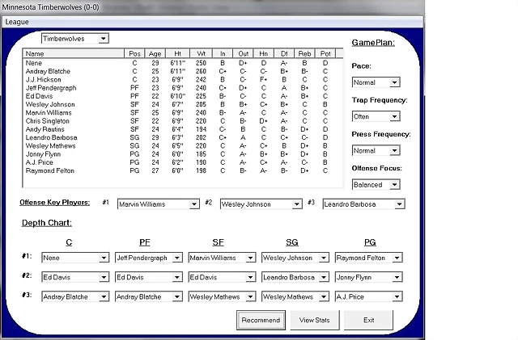Click the Out rating column header
This screenshot has width=518, height=340.
click(243, 53)
